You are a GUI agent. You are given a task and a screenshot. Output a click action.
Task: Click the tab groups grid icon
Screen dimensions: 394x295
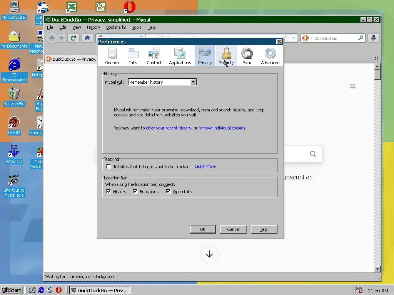click(376, 59)
